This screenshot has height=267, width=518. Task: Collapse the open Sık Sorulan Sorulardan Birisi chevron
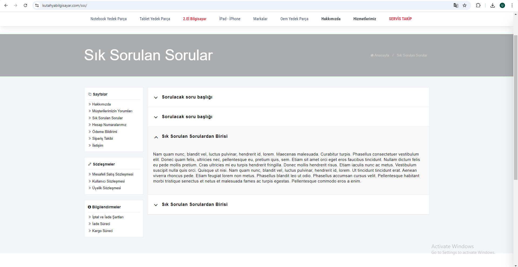click(156, 137)
